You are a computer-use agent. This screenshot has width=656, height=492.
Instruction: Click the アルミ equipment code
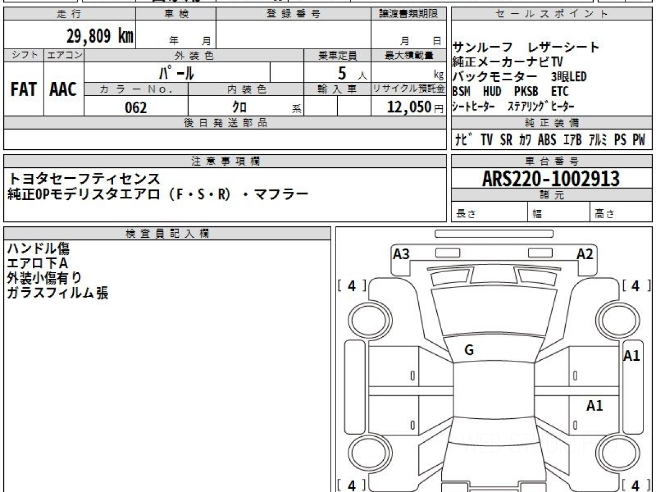click(x=599, y=140)
